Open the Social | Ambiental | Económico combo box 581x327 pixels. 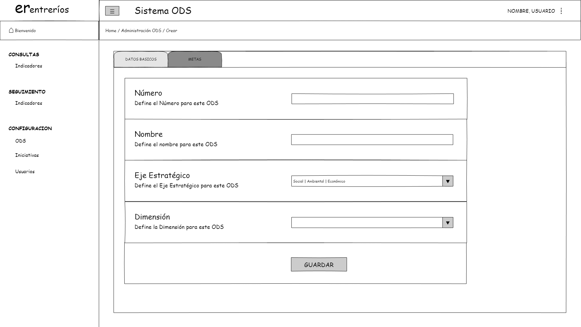367,181
